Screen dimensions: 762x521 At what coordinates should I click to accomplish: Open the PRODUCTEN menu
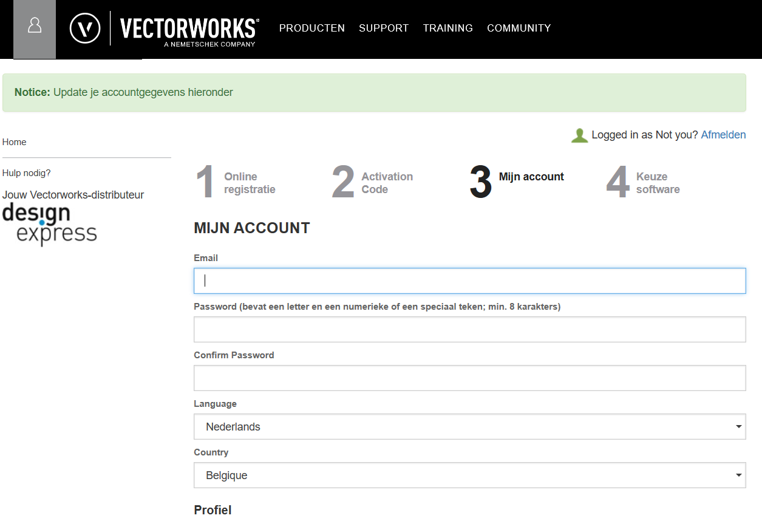(311, 28)
